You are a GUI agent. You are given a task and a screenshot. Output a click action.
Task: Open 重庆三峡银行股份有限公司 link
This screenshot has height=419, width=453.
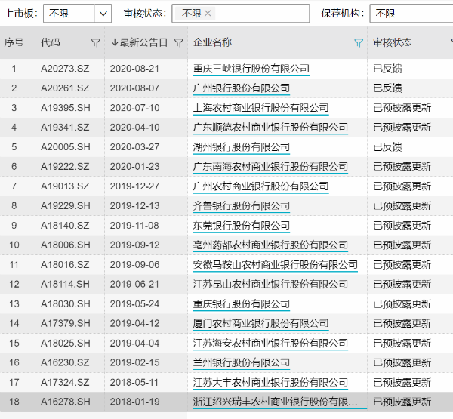pos(251,69)
